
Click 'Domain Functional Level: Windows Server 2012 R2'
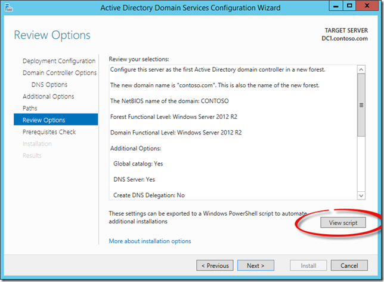pos(176,133)
